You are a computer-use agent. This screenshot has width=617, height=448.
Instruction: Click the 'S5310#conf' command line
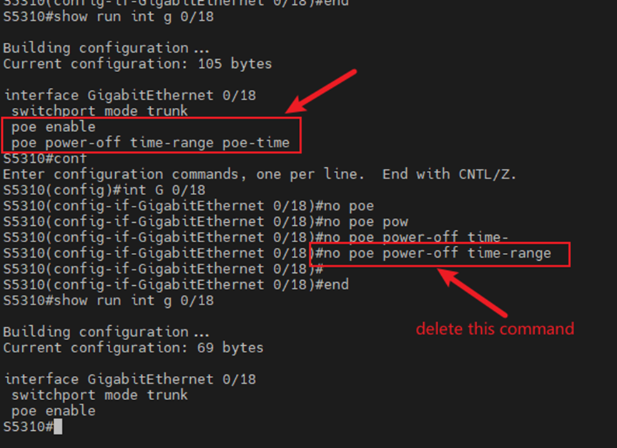(x=45, y=159)
